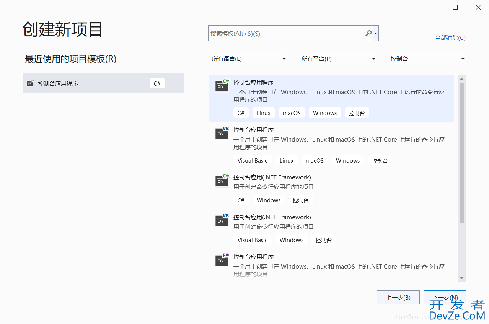489x324 pixels.
Task: Open the 控制台 project type filter dropdown
Action: pyautogui.click(x=427, y=59)
